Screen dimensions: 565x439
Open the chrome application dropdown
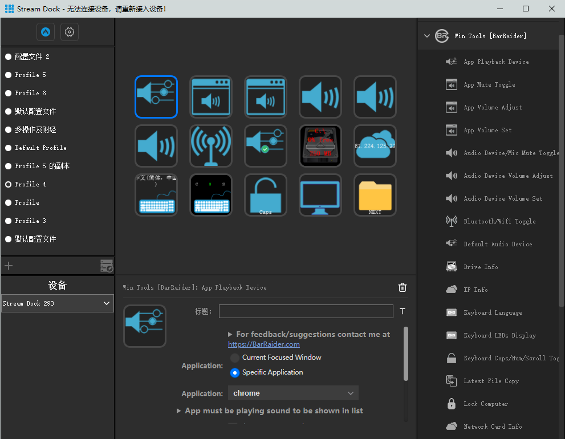[x=293, y=393]
